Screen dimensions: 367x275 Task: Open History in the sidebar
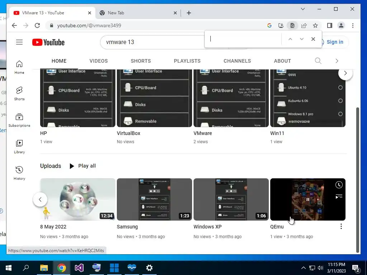[19, 173]
